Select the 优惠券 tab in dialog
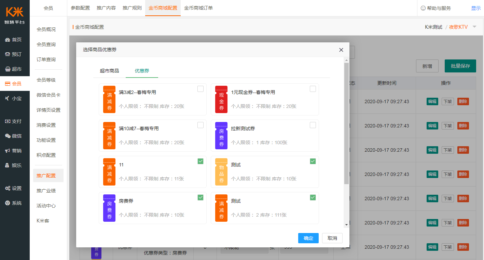Image resolution: width=484 pixels, height=260 pixels. (x=142, y=71)
